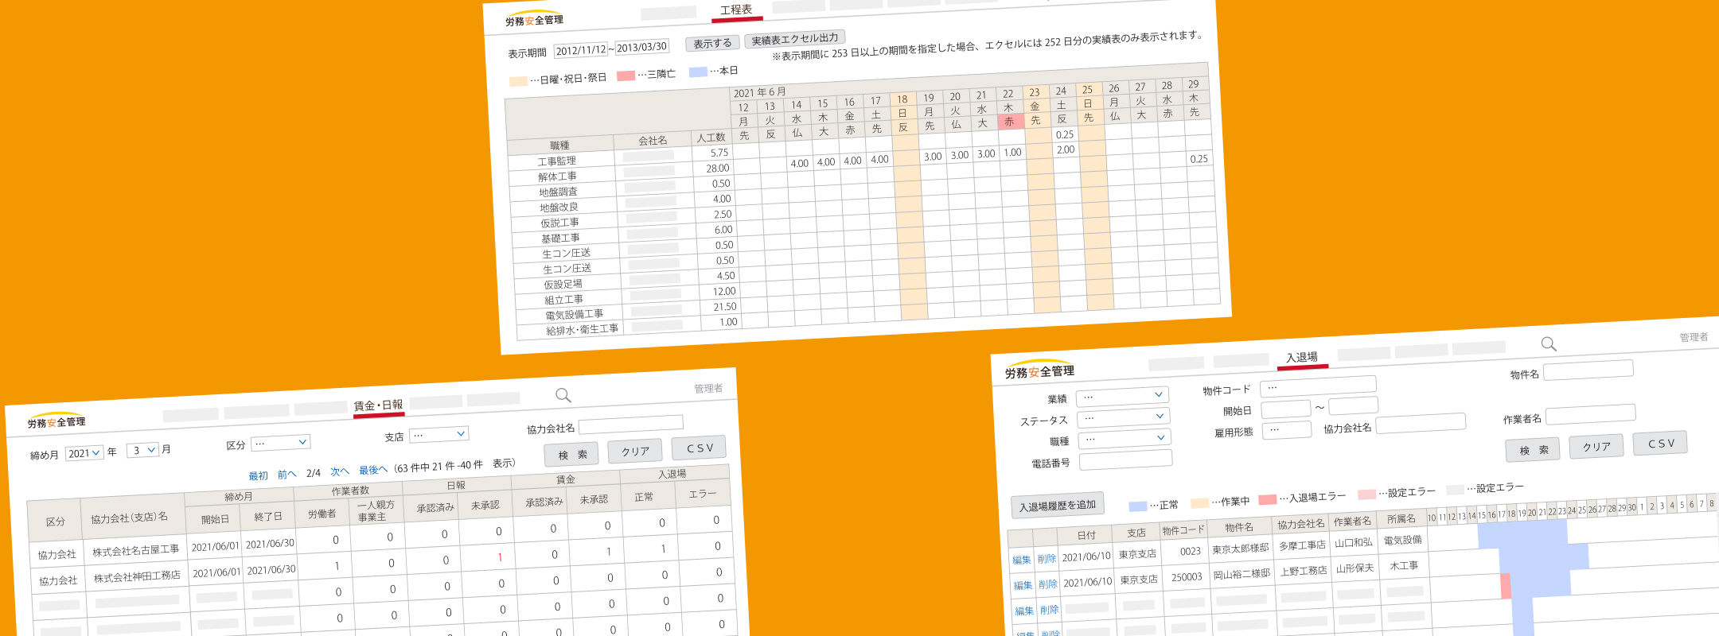Click 労務安全管理 logo in 入退場 panel

coord(1039,371)
